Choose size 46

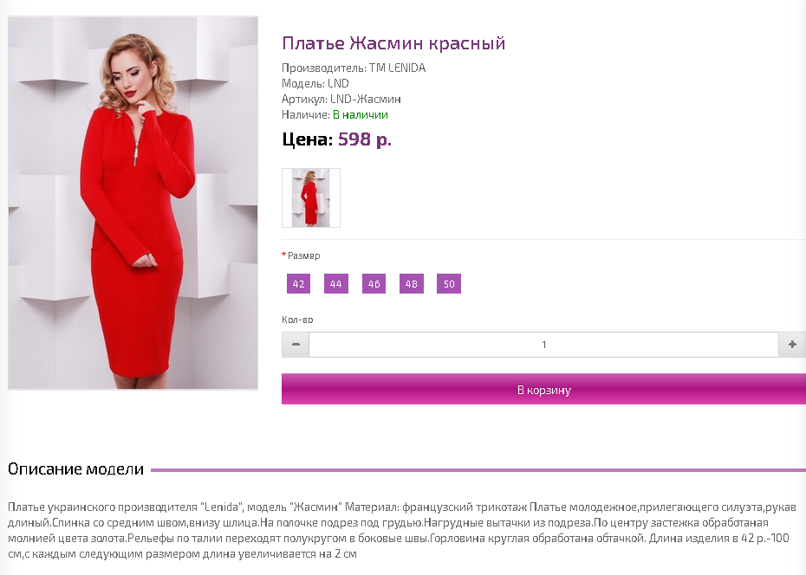(x=374, y=283)
